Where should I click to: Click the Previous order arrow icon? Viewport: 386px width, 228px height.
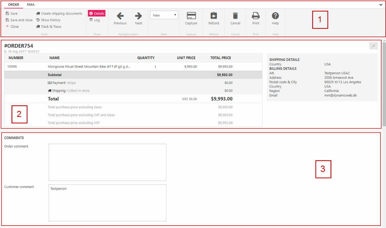pos(120,16)
